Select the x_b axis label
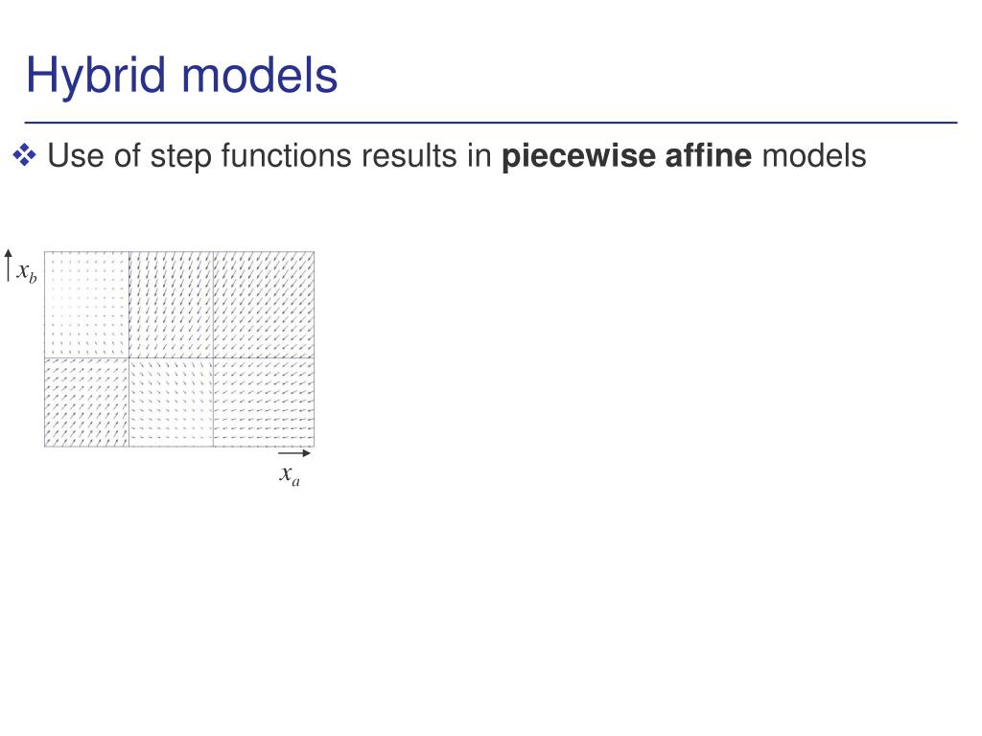This screenshot has height=736, width=982. click(x=27, y=272)
